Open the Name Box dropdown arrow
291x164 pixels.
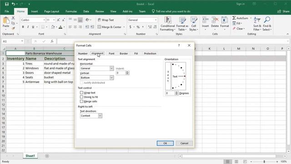(x=22, y=41)
